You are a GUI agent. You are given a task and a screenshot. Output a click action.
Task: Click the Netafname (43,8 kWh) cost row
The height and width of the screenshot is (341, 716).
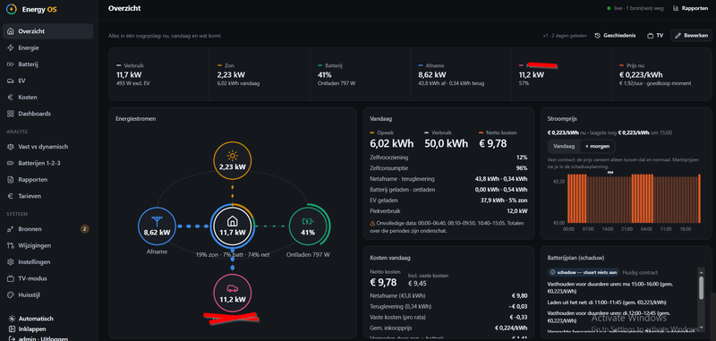pyautogui.click(x=448, y=296)
